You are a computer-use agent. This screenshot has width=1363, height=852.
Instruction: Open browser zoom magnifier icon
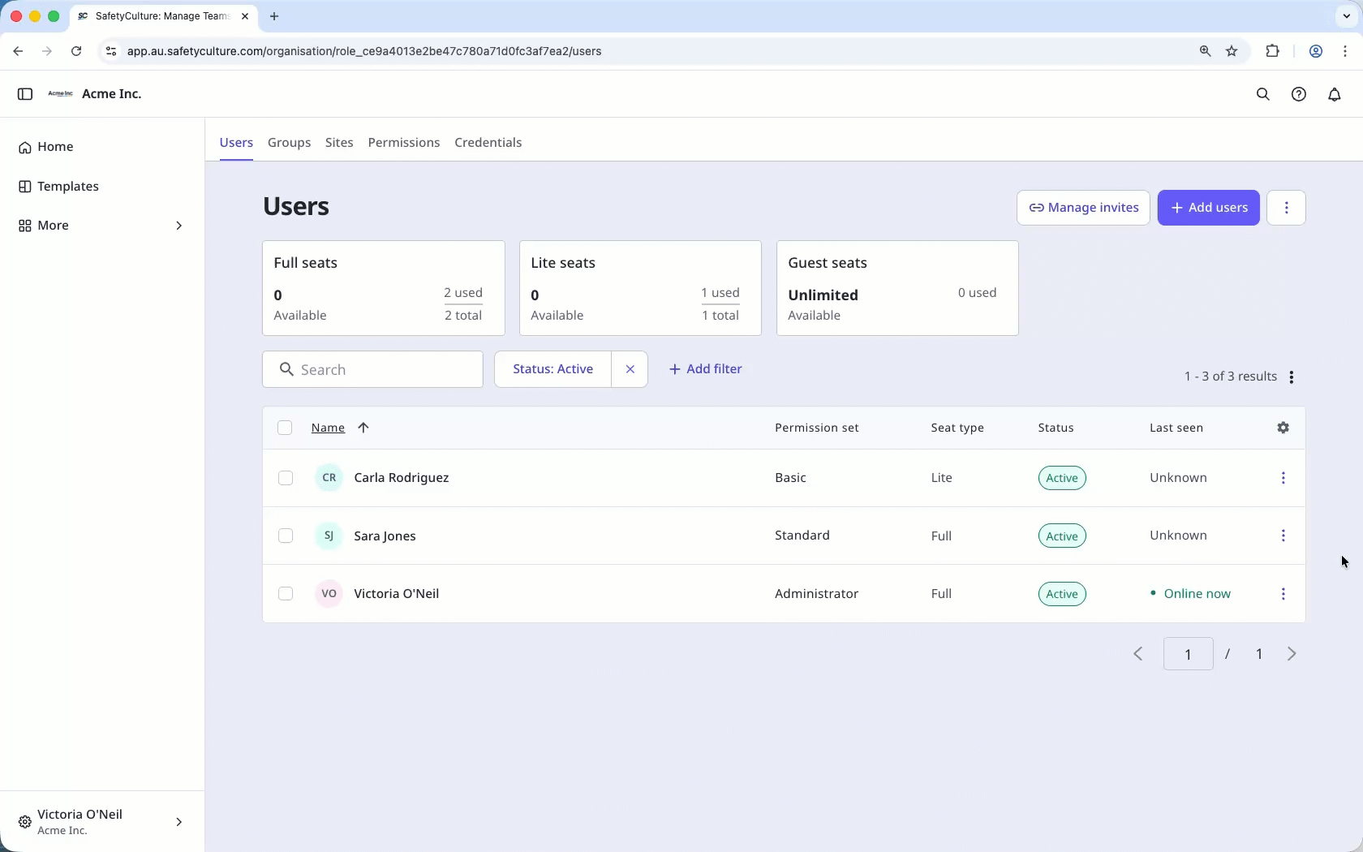(1205, 51)
